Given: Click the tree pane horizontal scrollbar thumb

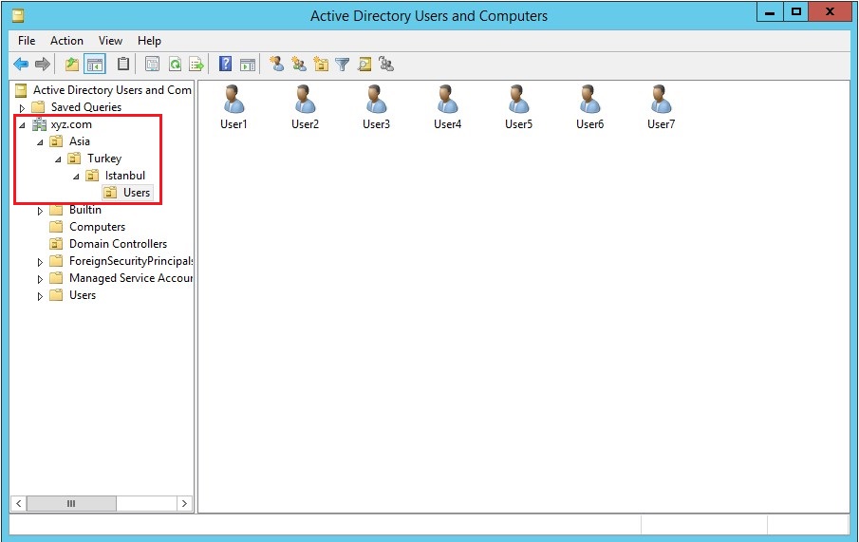Looking at the screenshot, I should click(71, 503).
